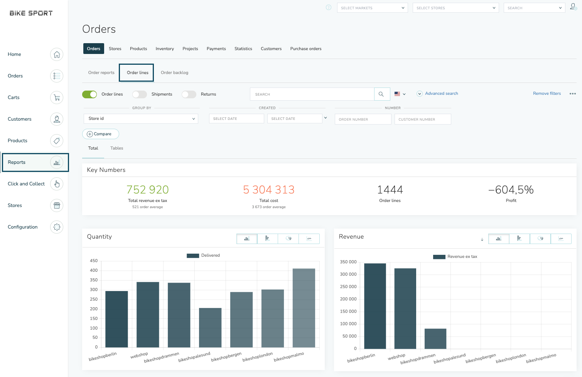Open the Configuration gear icon
Viewport: 582px width, 377px height.
[57, 227]
